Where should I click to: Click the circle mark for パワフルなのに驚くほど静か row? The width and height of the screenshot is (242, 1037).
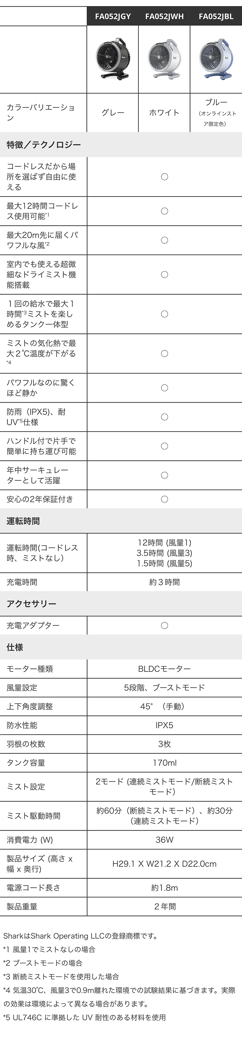(165, 388)
